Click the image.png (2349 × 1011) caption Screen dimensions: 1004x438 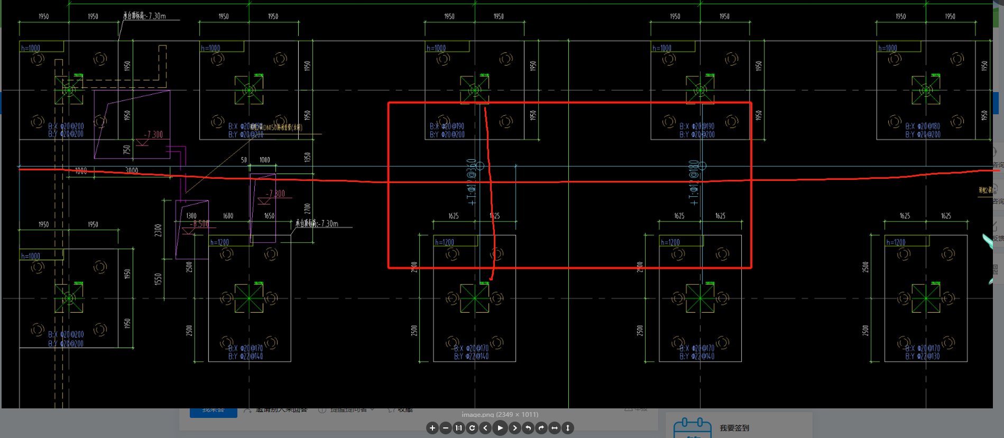click(x=500, y=414)
